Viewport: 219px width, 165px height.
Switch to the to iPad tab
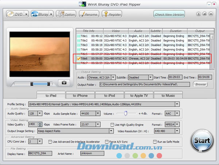(51, 95)
